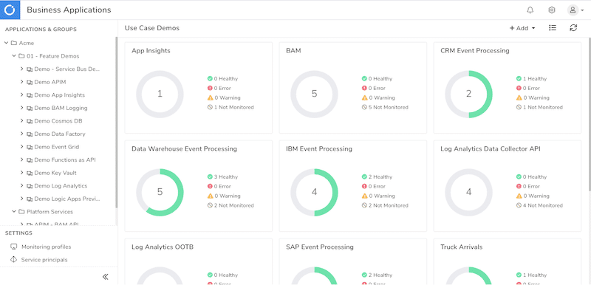
Task: Click Warning triangle icon in App Insights card
Action: pos(210,97)
